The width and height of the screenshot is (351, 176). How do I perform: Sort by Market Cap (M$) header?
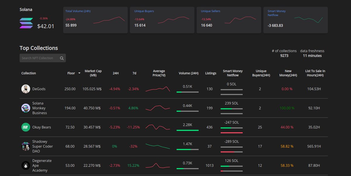coord(93,73)
